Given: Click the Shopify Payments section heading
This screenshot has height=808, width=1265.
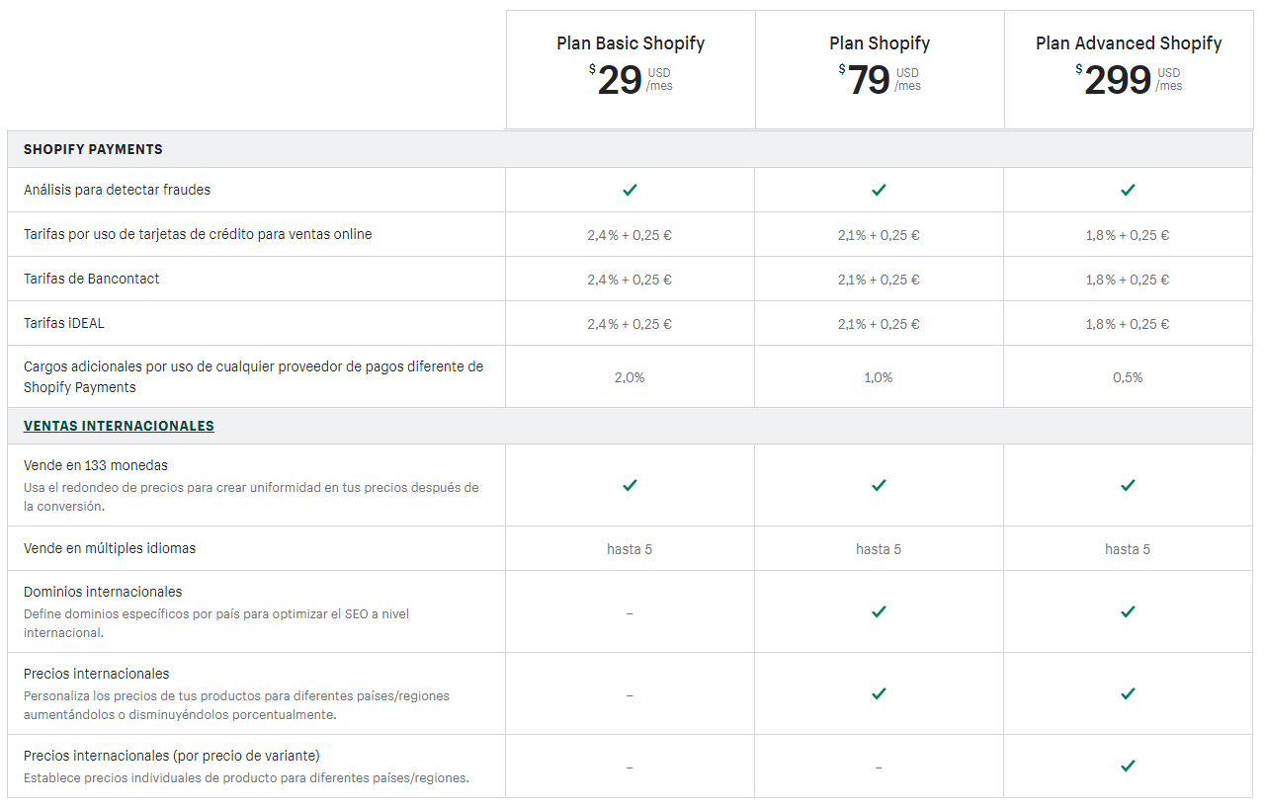Looking at the screenshot, I should 93,149.
